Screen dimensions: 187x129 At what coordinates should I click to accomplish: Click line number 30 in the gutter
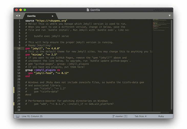(x=19, y=110)
